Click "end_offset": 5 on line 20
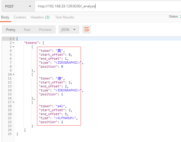The image size is (181, 142). [x=53, y=114]
